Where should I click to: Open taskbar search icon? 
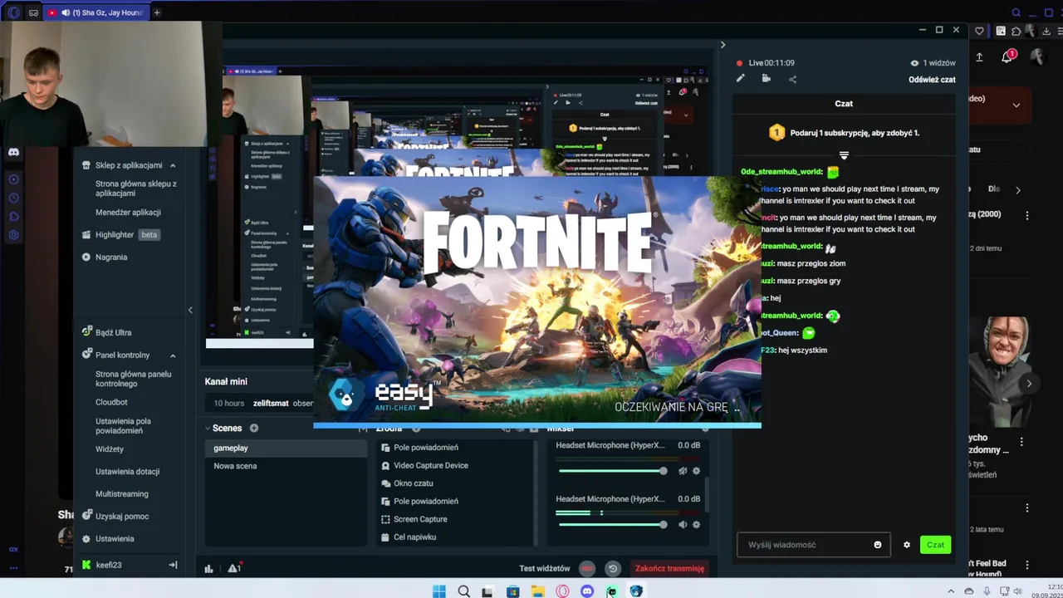tap(463, 591)
